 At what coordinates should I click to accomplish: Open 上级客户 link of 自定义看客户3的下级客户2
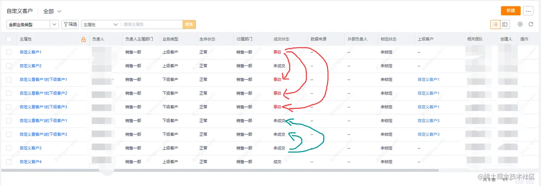coord(428,134)
